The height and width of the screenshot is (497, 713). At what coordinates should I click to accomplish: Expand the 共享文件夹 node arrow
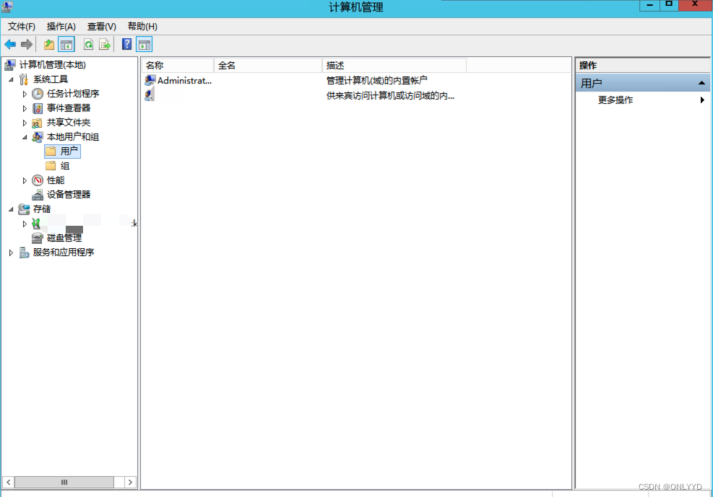pyautogui.click(x=25, y=123)
